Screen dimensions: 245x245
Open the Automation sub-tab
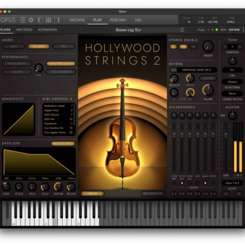point(47,30)
